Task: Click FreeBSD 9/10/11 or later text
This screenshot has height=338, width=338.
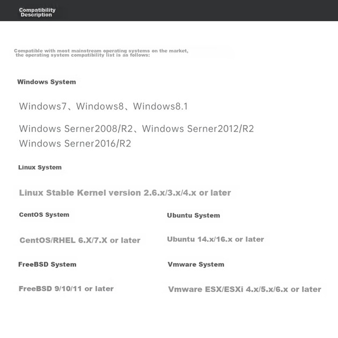Action: tap(66, 289)
